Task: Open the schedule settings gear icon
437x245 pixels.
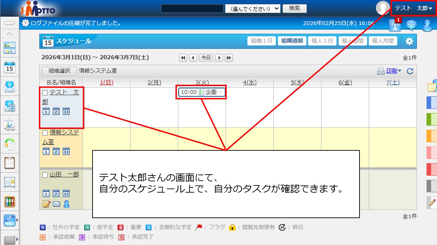Action: [409, 42]
